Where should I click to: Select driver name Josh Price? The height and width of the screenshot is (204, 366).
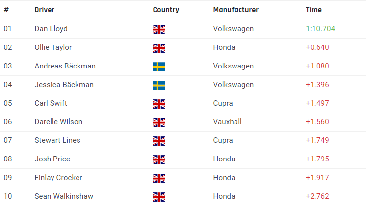coord(52,159)
